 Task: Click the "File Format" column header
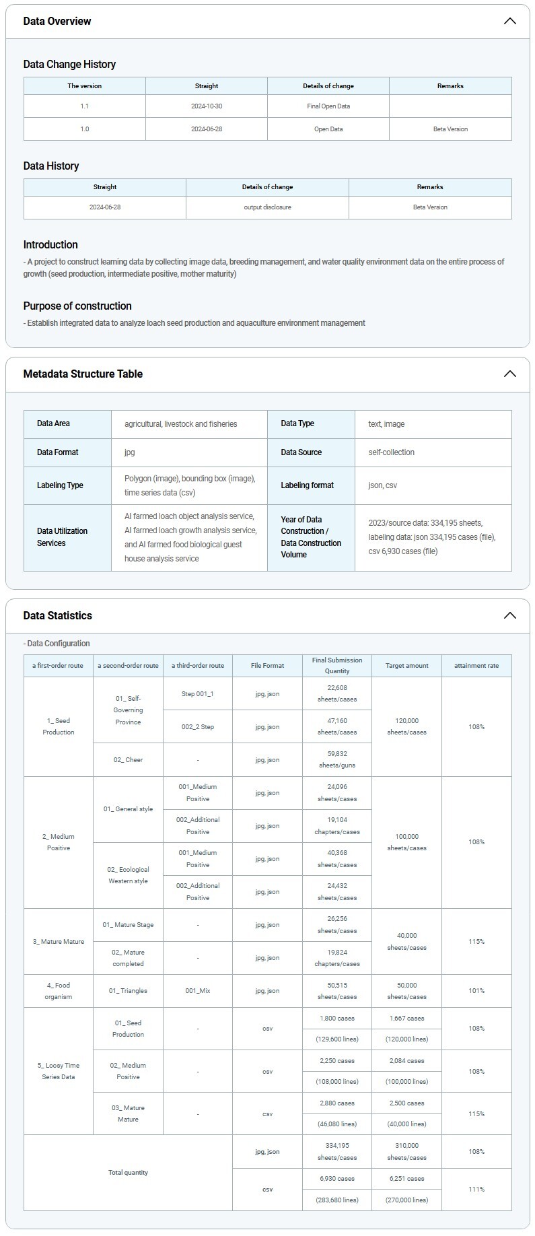pyautogui.click(x=267, y=666)
